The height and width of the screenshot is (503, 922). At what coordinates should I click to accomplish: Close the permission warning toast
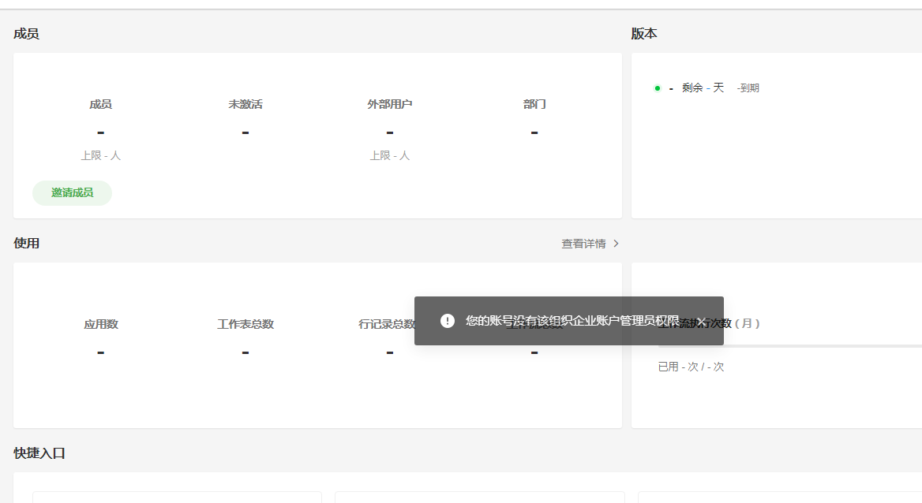pos(700,321)
